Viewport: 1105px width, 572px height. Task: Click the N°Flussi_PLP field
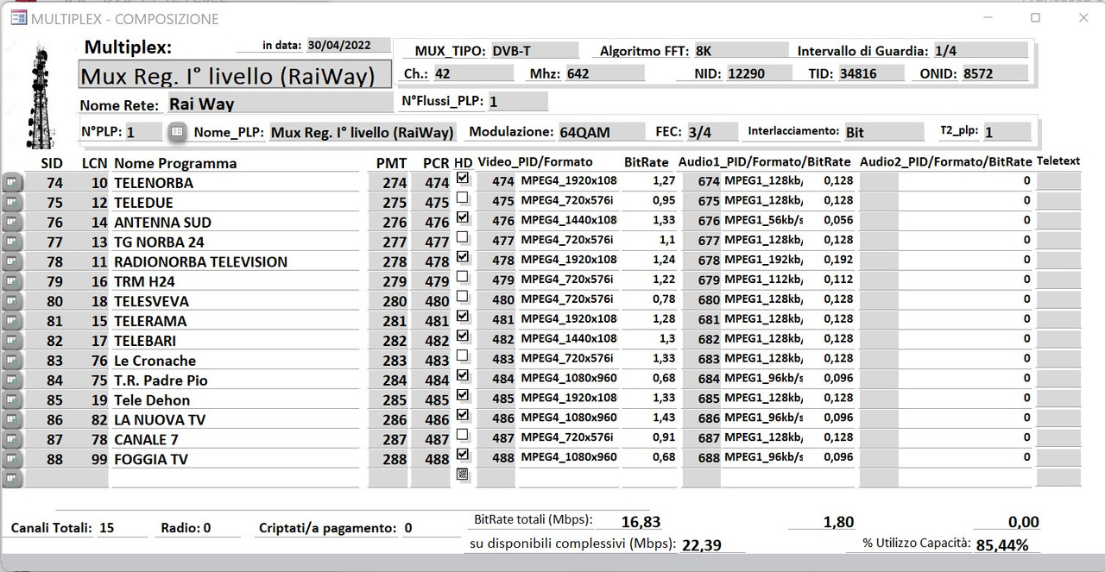(x=517, y=102)
